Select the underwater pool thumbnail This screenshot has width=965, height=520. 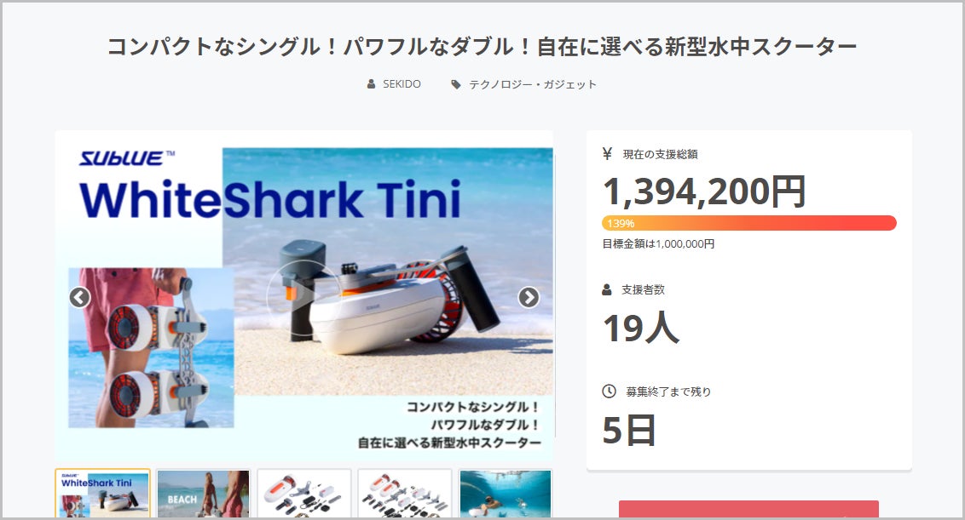(506, 494)
